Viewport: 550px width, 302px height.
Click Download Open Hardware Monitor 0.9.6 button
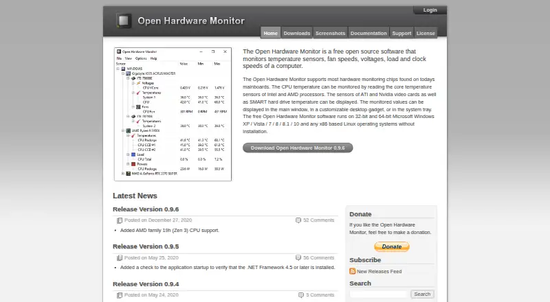(298, 148)
